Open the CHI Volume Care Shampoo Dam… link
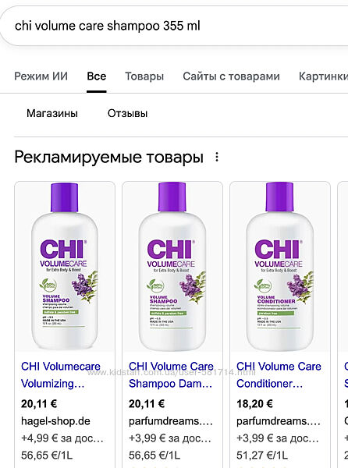The image size is (348, 468). tap(171, 375)
